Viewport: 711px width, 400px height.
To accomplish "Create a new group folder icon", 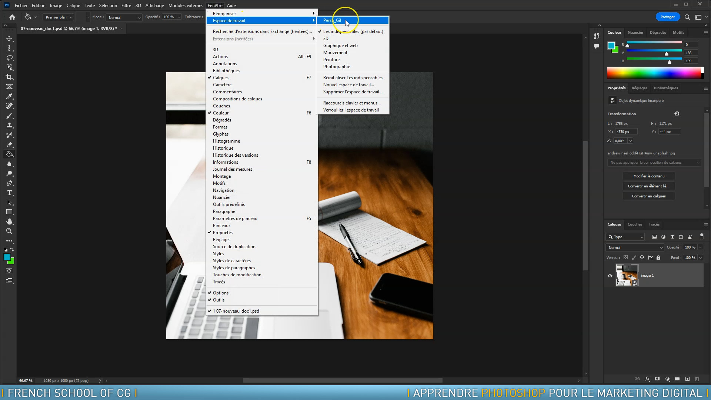I will (x=677, y=379).
